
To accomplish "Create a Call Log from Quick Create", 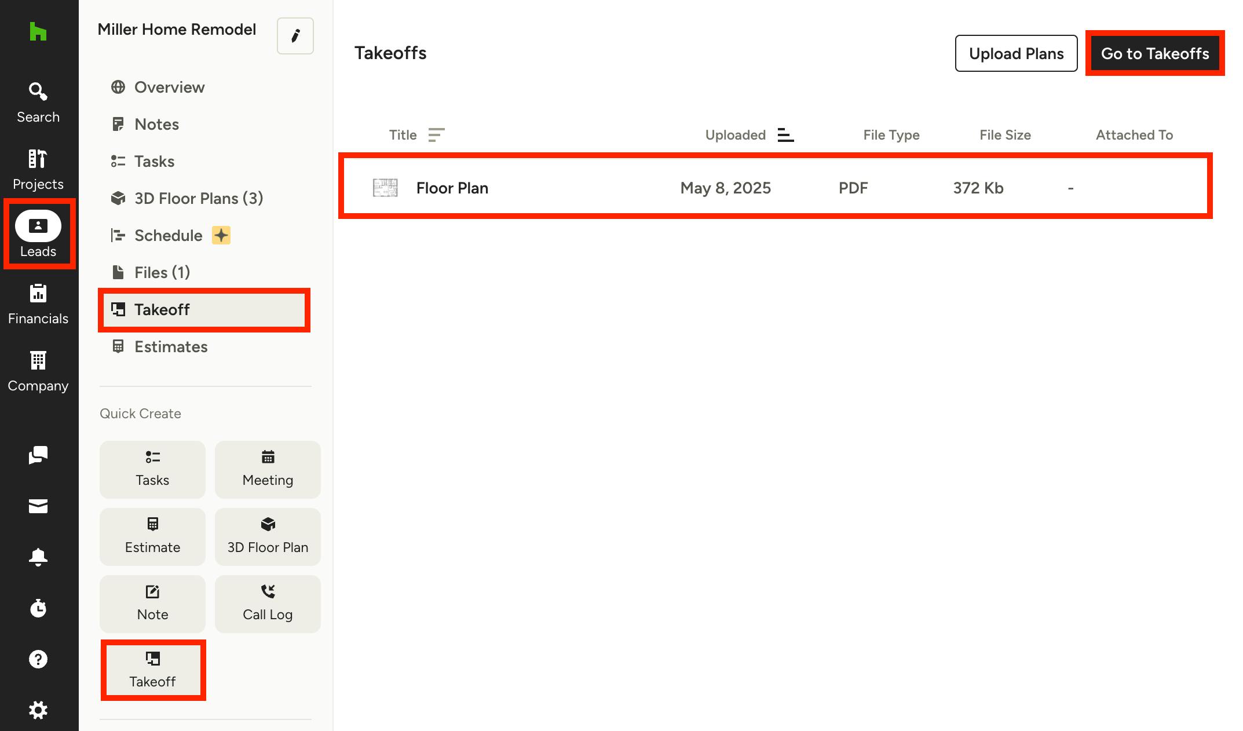I will (268, 604).
